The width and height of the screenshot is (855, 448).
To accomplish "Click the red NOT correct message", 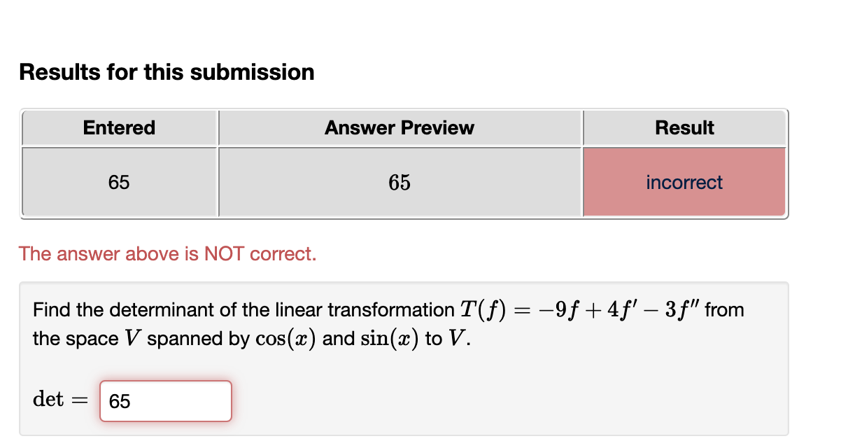I will click(x=168, y=253).
